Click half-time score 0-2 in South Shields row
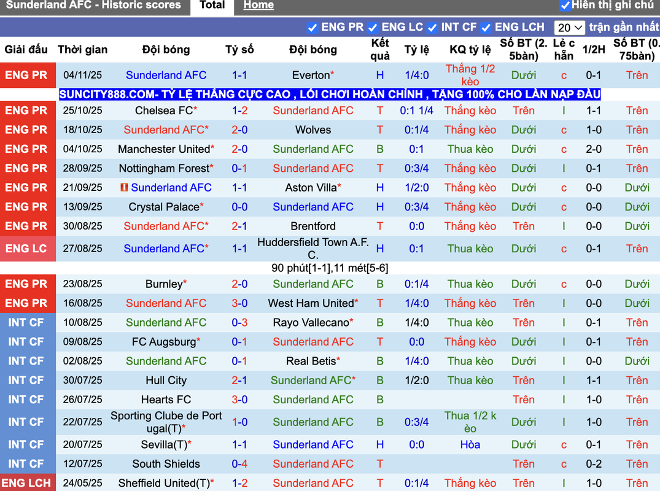 594,464
